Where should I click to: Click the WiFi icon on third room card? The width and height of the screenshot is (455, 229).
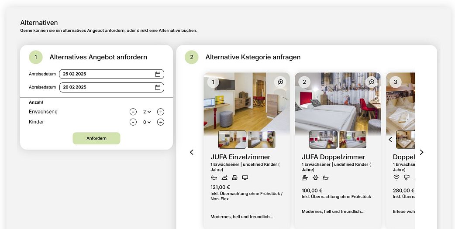pyautogui.click(x=396, y=178)
